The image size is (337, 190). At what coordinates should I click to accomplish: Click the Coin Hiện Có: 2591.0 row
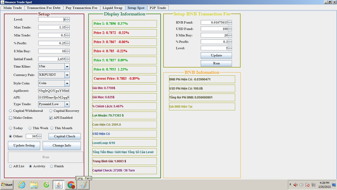click(124, 125)
